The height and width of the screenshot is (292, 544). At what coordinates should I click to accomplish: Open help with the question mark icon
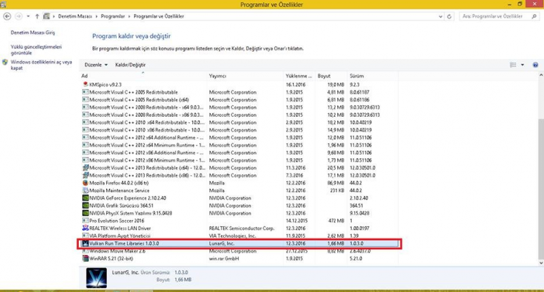[535, 65]
